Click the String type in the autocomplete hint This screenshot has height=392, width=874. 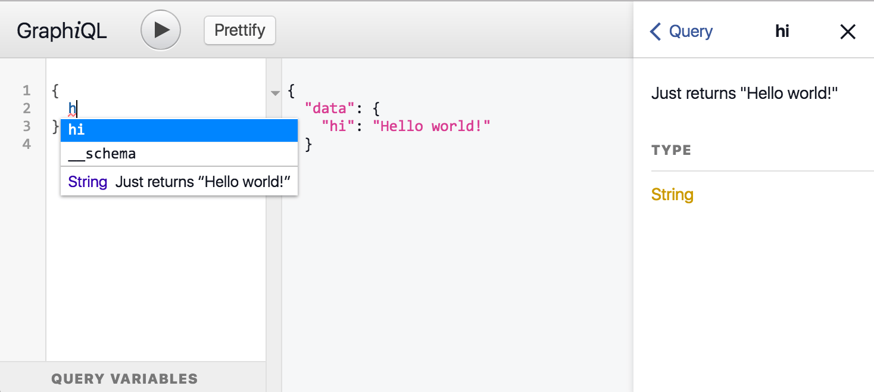88,182
